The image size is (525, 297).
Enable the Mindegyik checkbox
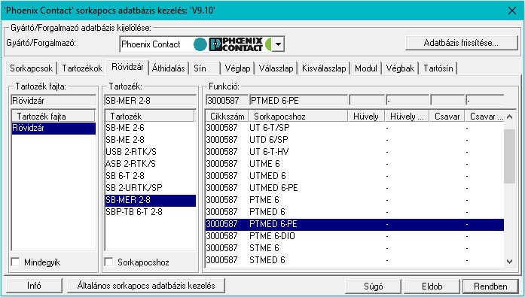coord(15,262)
